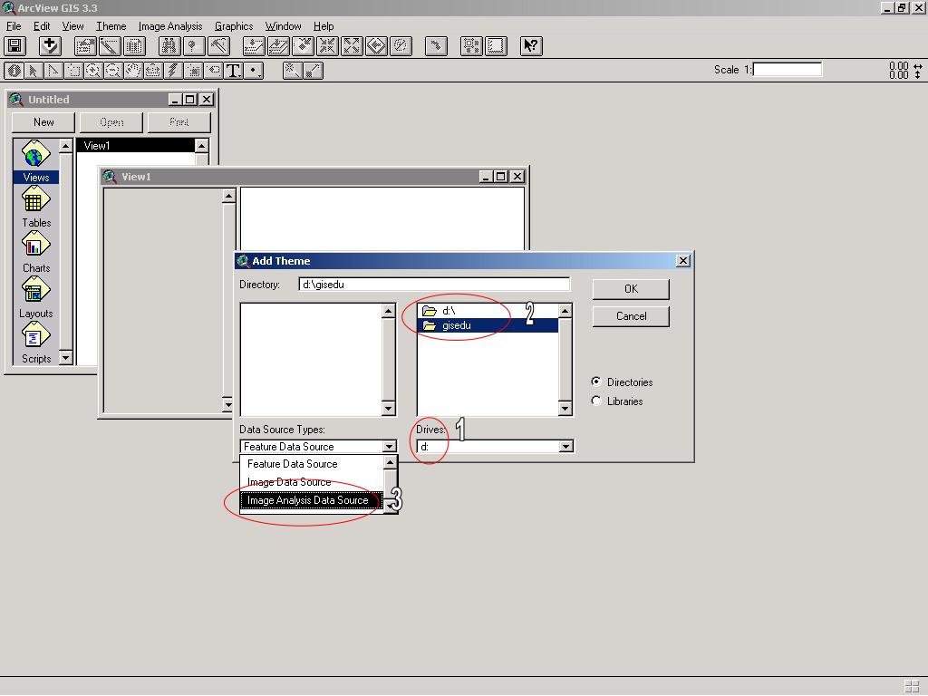Click the Zoom In arrows toolbar button
The height and width of the screenshot is (696, 928).
[327, 45]
